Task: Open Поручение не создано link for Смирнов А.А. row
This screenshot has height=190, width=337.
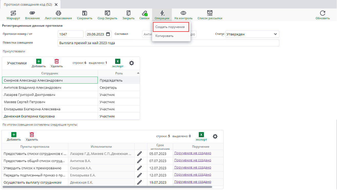Action: coord(193,167)
